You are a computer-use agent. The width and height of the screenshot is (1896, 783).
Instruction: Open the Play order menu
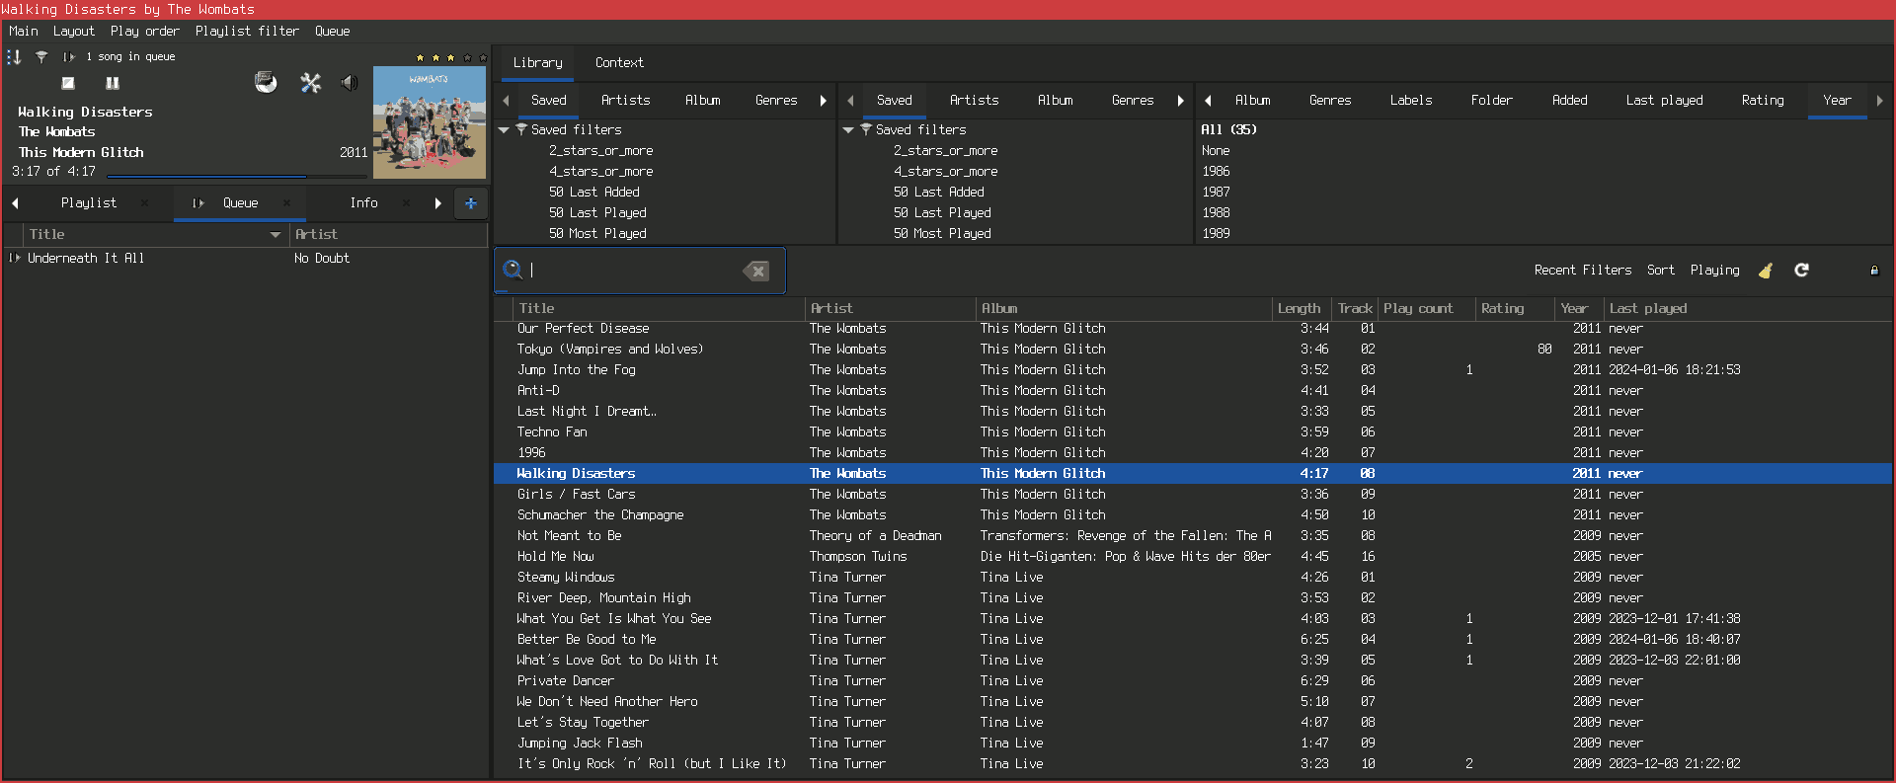tap(145, 31)
